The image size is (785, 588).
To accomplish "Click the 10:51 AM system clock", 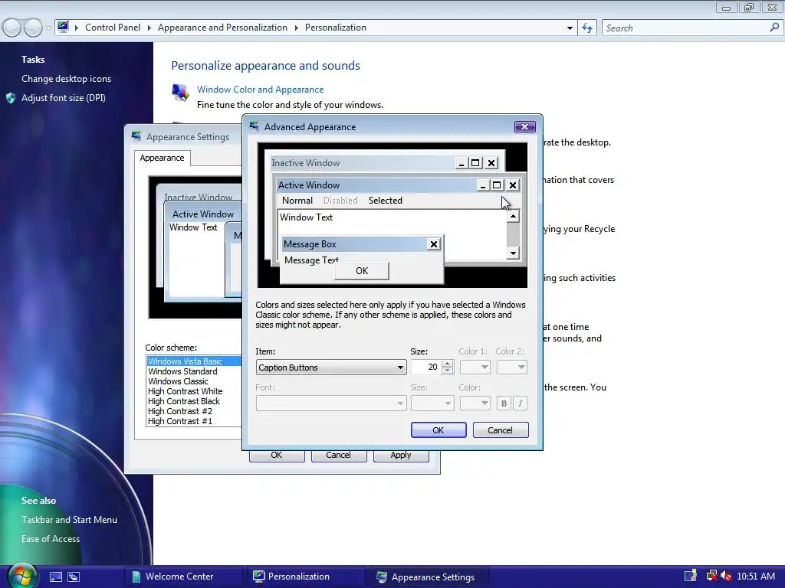I will click(x=756, y=577).
